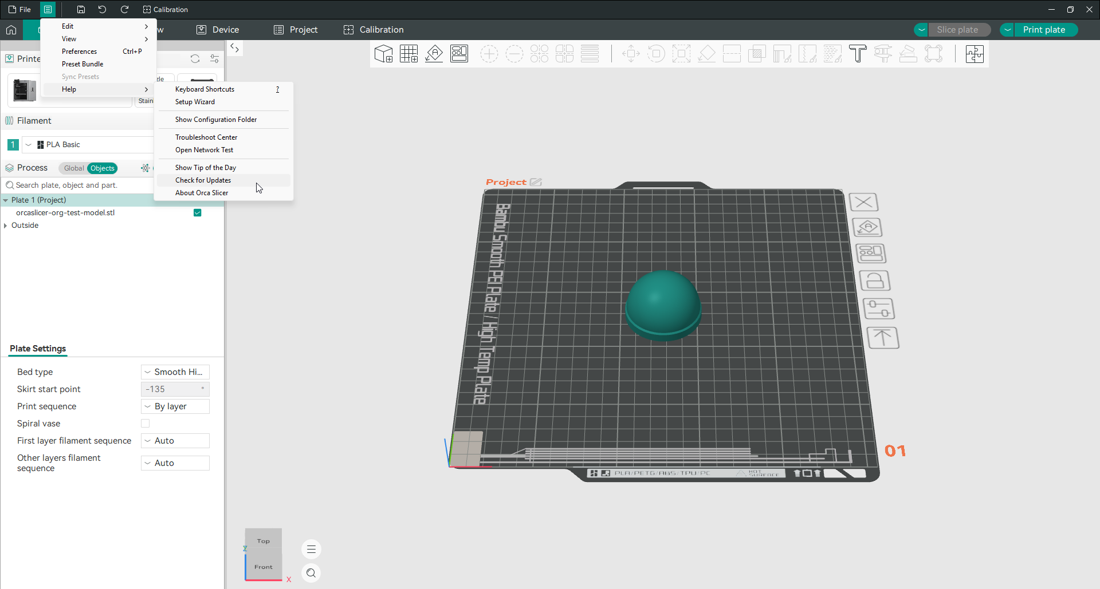
Task: Collapse the Plate 1 (Project) tree node
Action: tap(6, 200)
